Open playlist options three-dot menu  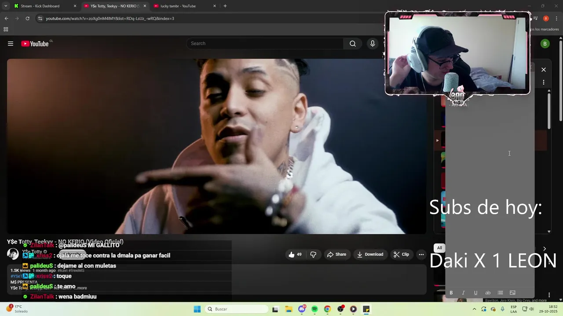click(x=544, y=82)
